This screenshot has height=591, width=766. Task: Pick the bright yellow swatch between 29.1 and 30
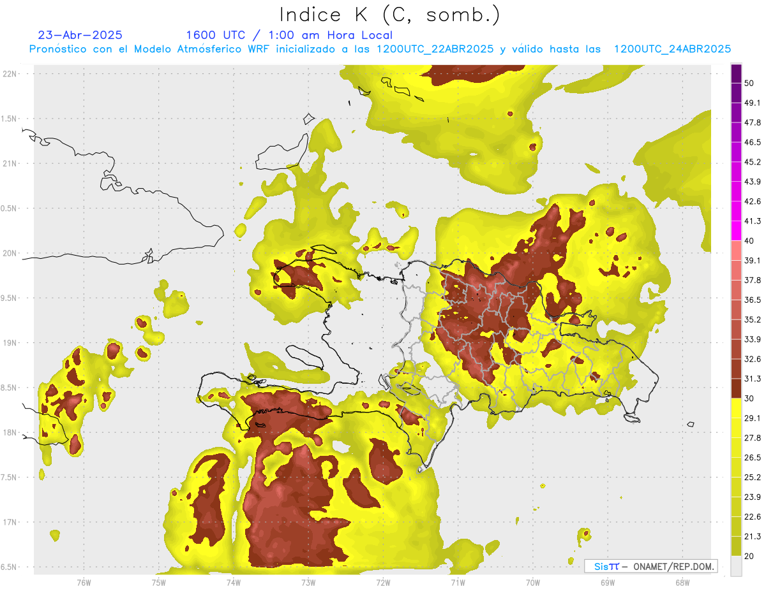[x=736, y=408]
